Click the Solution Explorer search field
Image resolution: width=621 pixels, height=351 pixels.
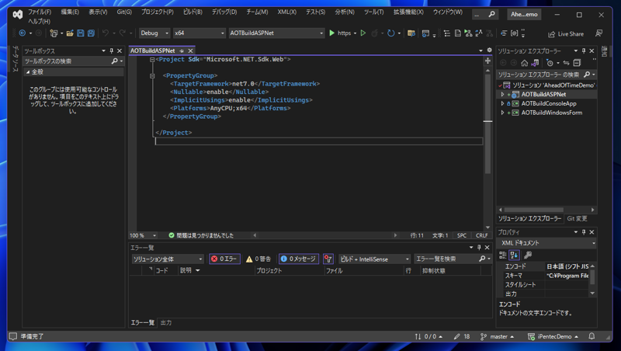click(540, 75)
